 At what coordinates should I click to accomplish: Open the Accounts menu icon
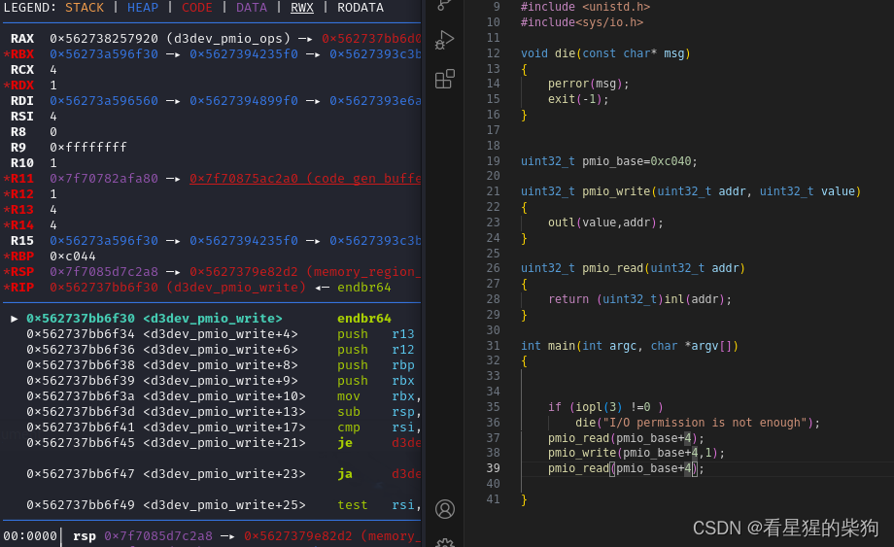(445, 509)
